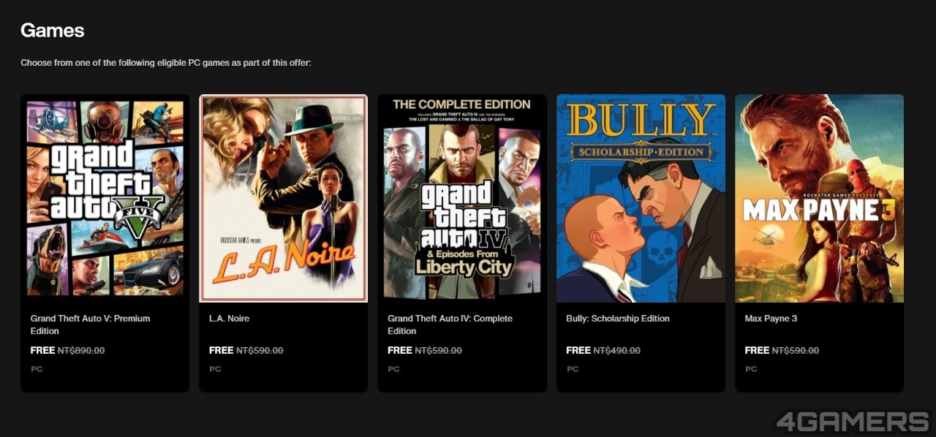Click the PC platform label under GTA V
The height and width of the screenshot is (437, 936).
[x=37, y=369]
